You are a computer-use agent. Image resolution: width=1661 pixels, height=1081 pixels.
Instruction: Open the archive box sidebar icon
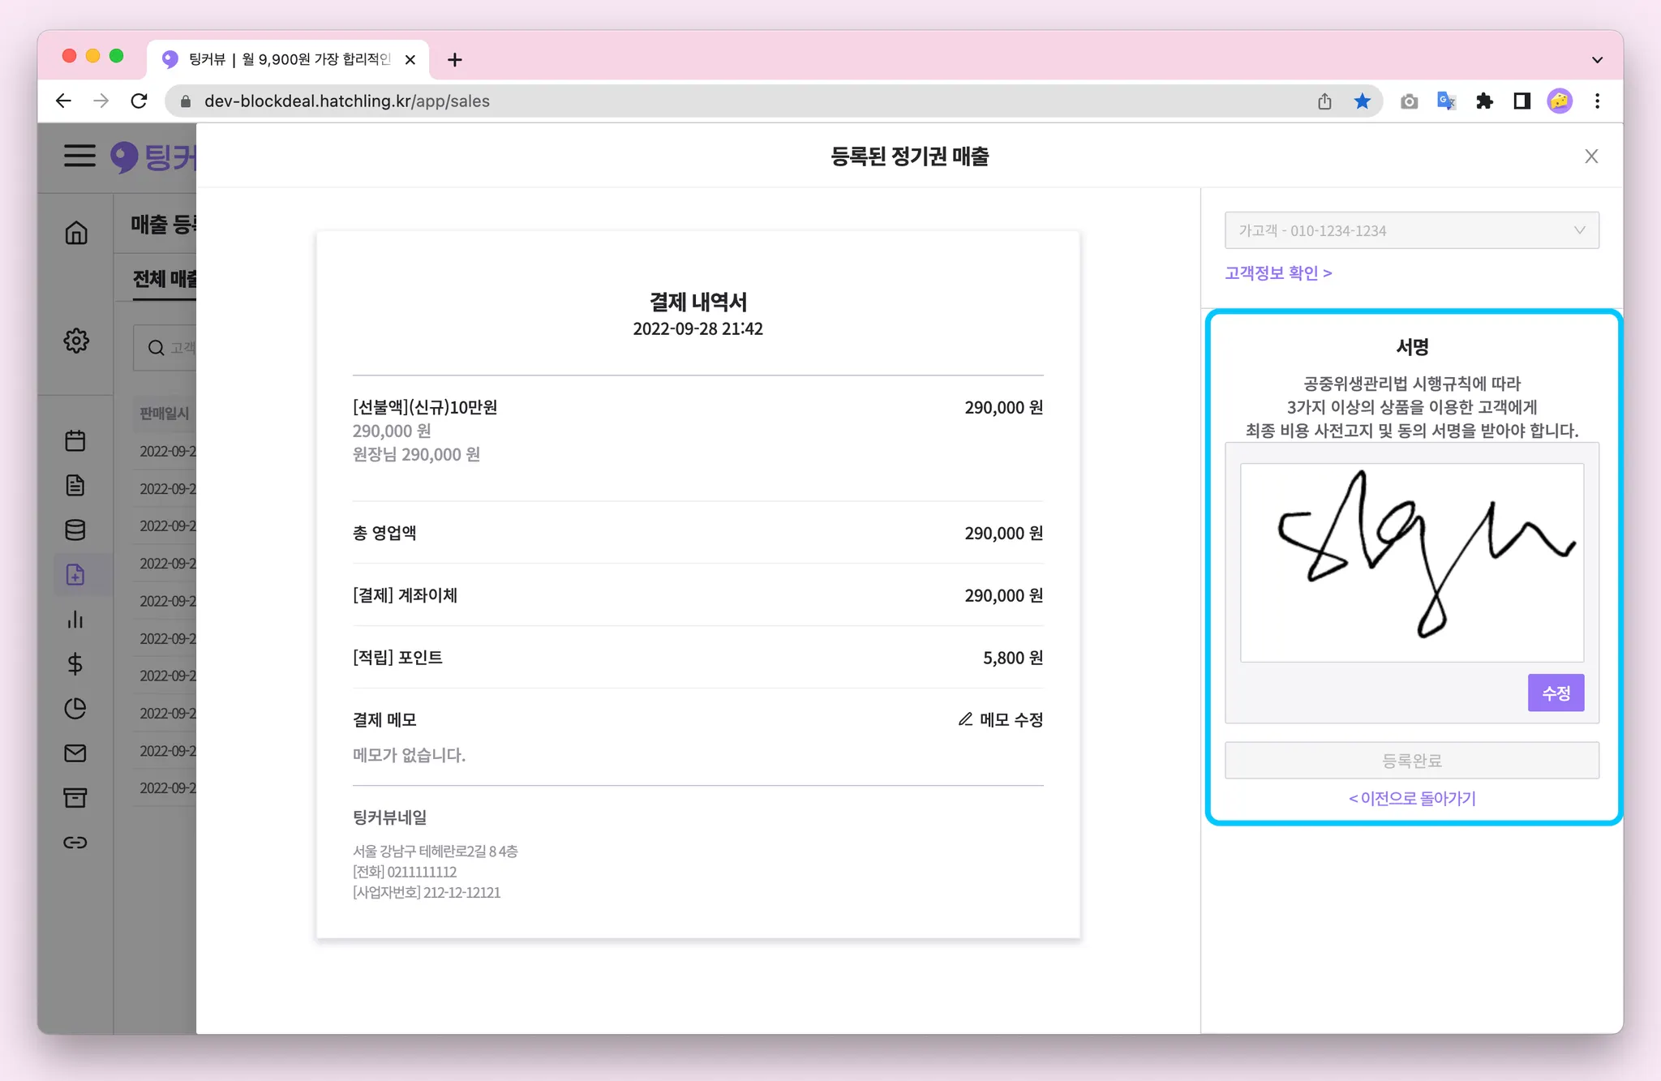75,798
